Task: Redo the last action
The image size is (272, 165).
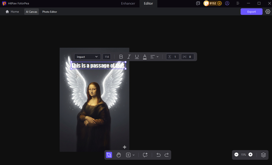Action: click(x=167, y=155)
